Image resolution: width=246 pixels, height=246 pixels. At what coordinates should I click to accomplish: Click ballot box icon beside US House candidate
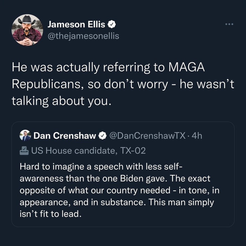point(25,151)
